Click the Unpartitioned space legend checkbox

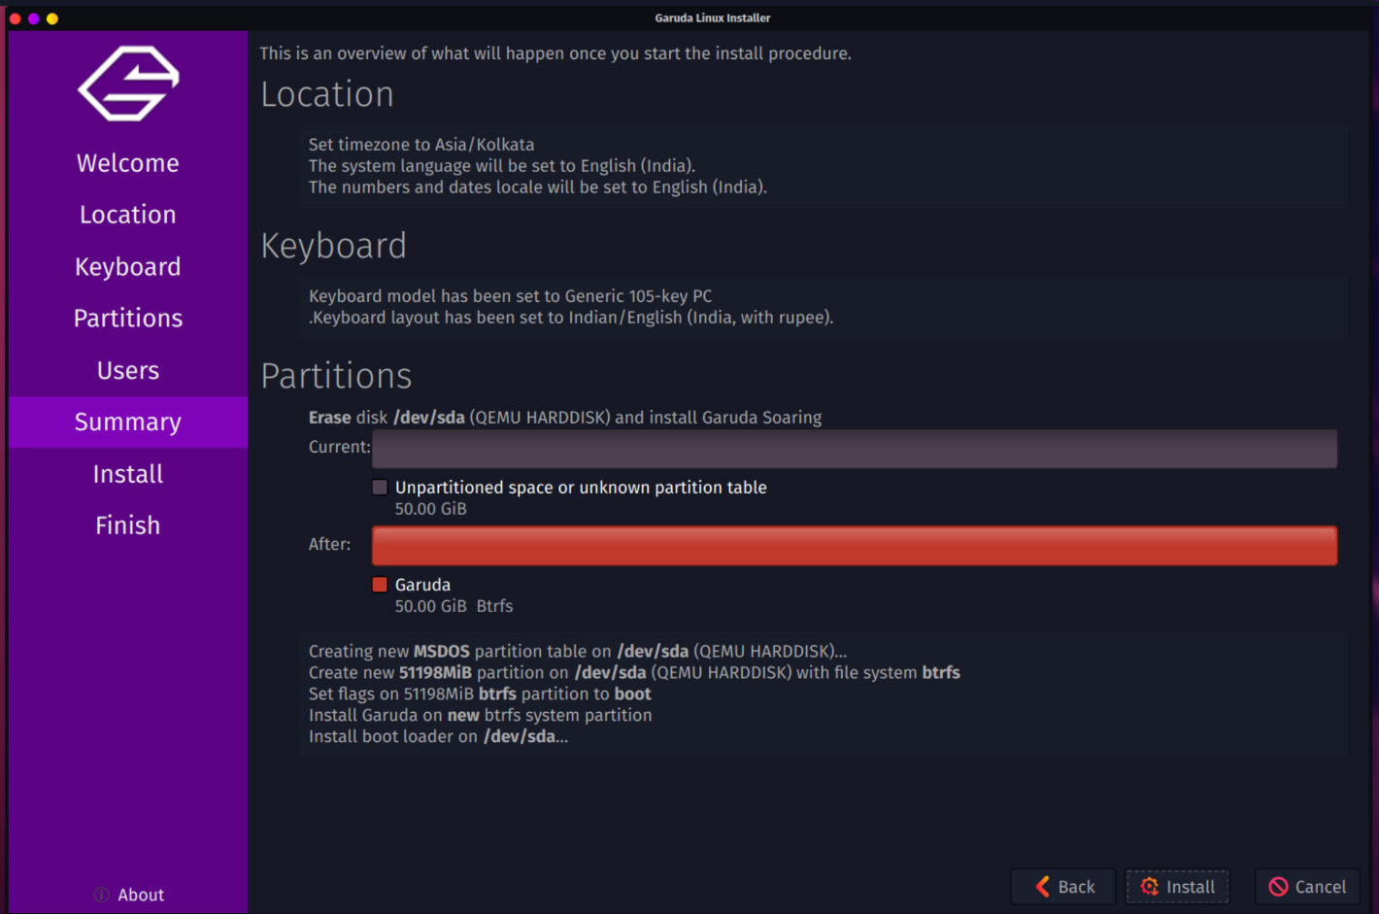[x=379, y=487]
